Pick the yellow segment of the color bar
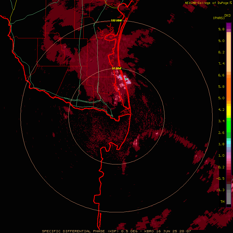 pos(229,111)
